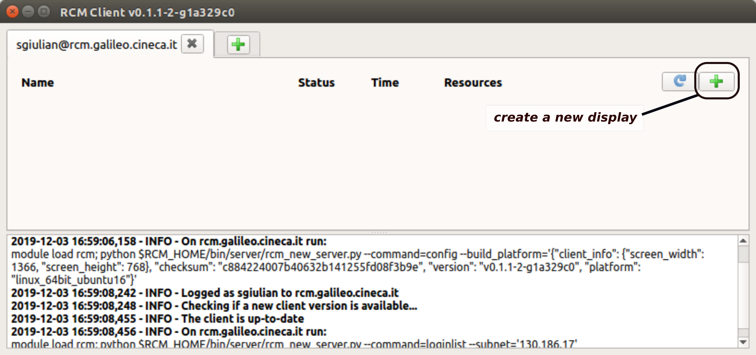The image size is (756, 355).
Task: Minimize the RCM Client window
Action: pyautogui.click(x=28, y=12)
